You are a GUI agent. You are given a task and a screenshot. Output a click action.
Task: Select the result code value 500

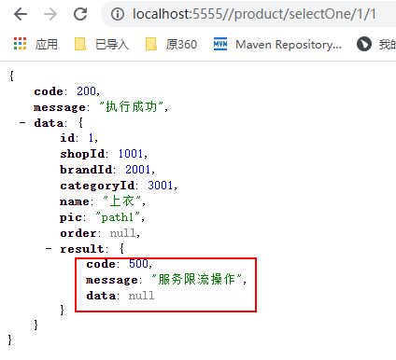coord(138,264)
